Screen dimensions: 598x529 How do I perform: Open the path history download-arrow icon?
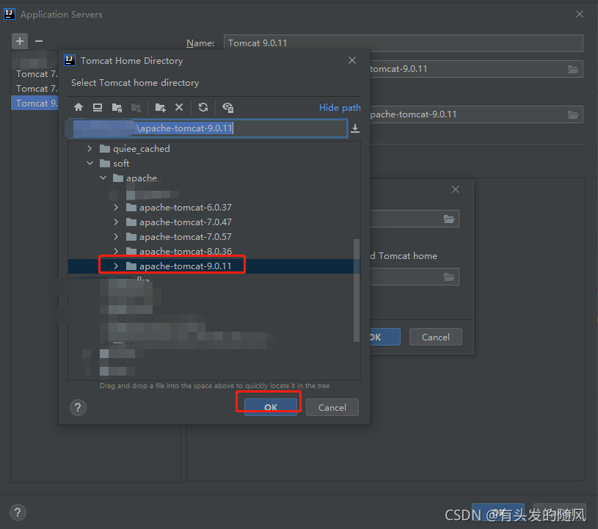pyautogui.click(x=355, y=128)
